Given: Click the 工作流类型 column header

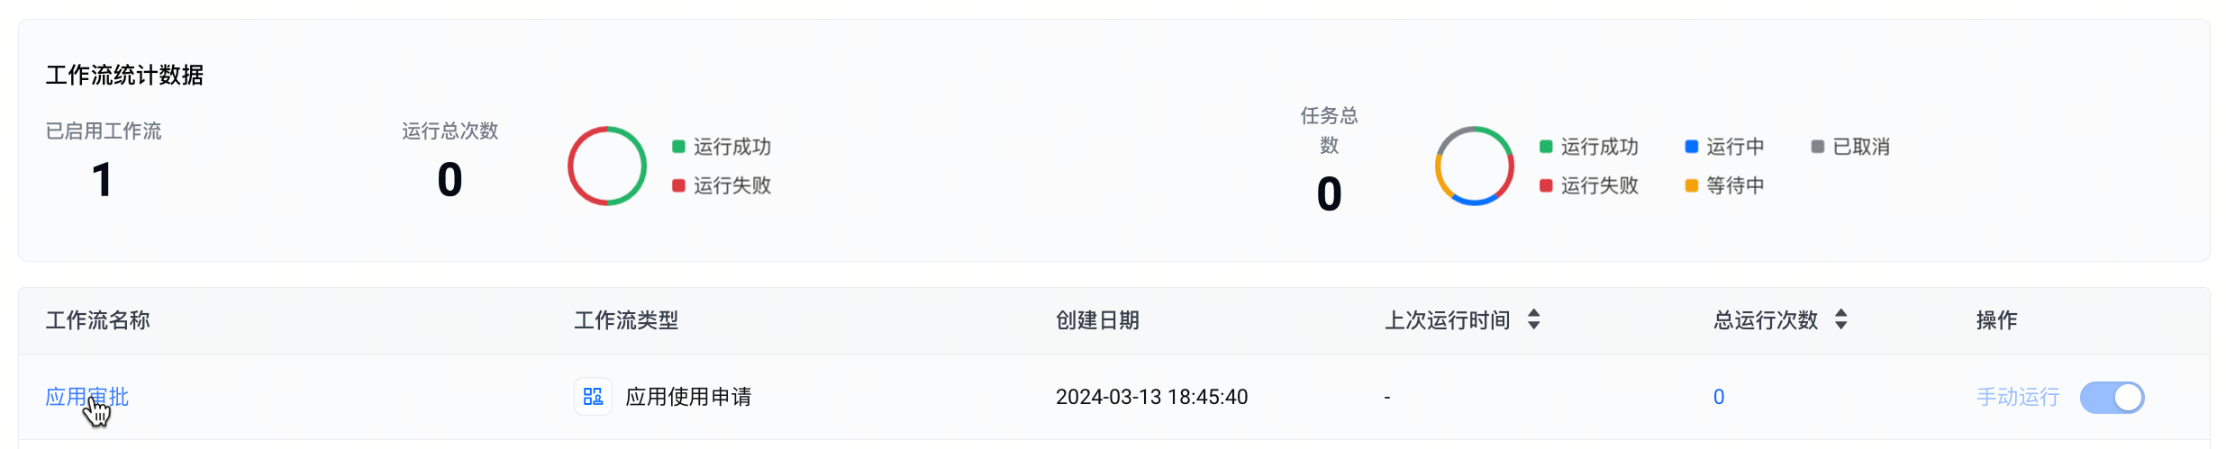Looking at the screenshot, I should tap(626, 320).
